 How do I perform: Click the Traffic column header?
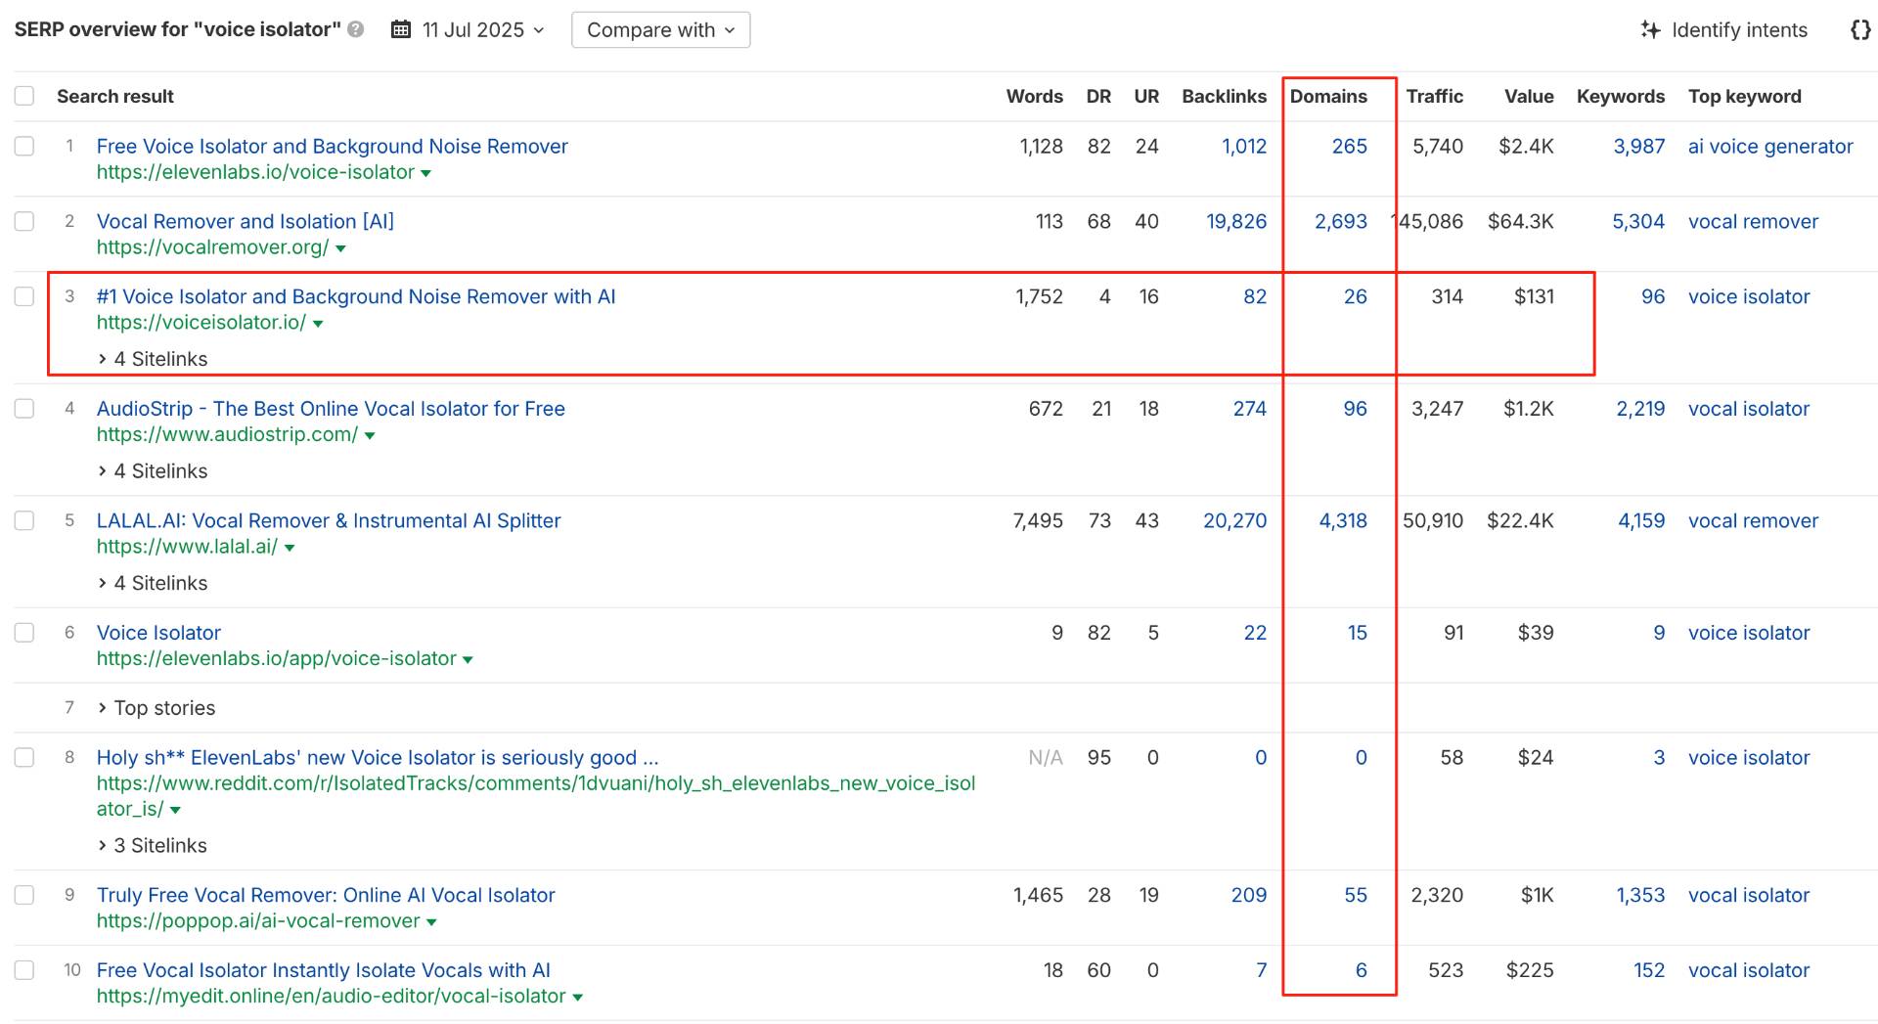[1435, 96]
